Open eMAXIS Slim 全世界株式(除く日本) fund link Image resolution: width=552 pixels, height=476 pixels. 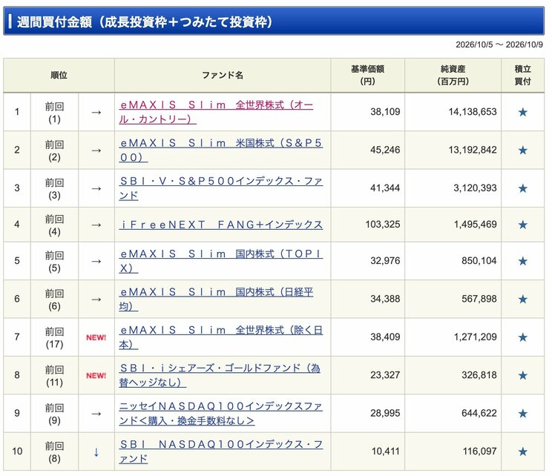pyautogui.click(x=221, y=337)
